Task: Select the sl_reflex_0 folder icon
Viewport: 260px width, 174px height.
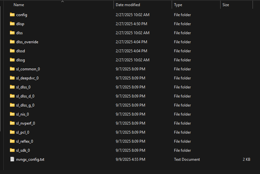Action: tap(12, 141)
